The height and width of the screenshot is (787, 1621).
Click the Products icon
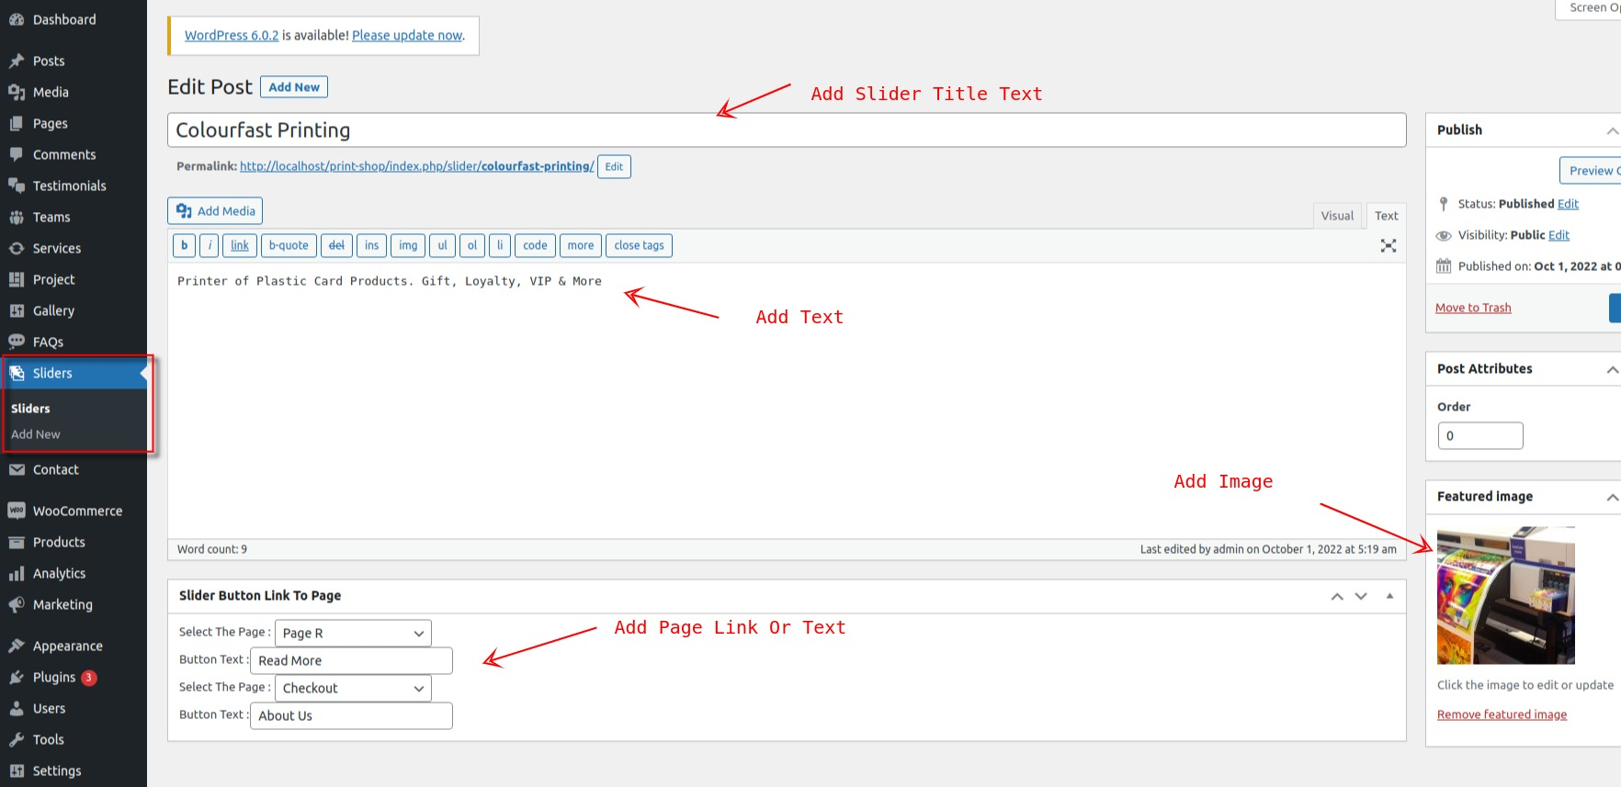click(17, 542)
